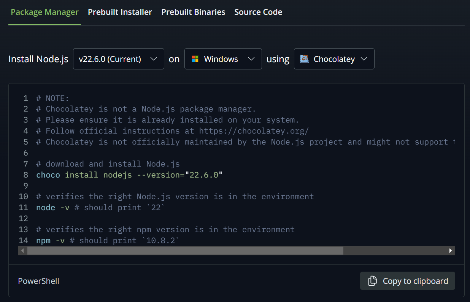Click the PowerShell label

[x=39, y=281]
